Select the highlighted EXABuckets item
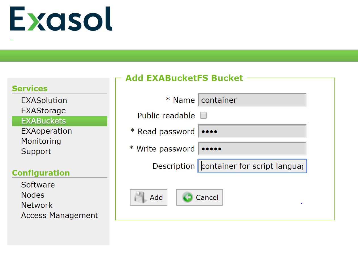Image resolution: width=358 pixels, height=260 pixels. (43, 121)
